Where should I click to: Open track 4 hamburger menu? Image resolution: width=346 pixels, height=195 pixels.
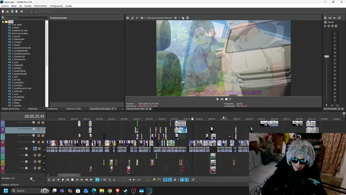[3, 142]
